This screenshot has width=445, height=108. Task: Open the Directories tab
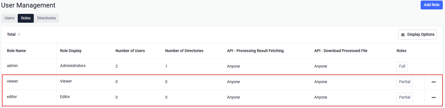pyautogui.click(x=47, y=18)
